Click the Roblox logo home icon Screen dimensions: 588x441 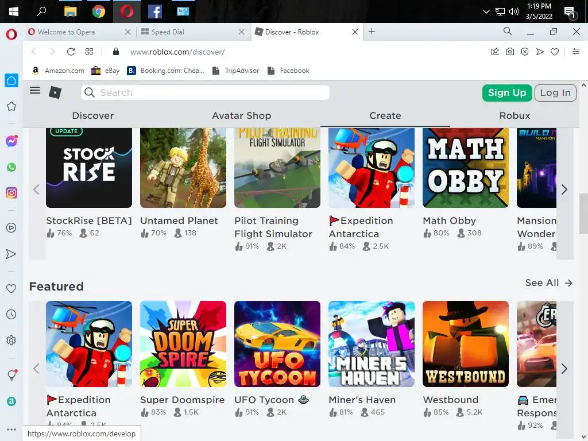coord(55,92)
